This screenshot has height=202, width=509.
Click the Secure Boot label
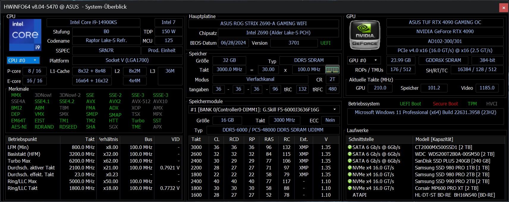445,104
